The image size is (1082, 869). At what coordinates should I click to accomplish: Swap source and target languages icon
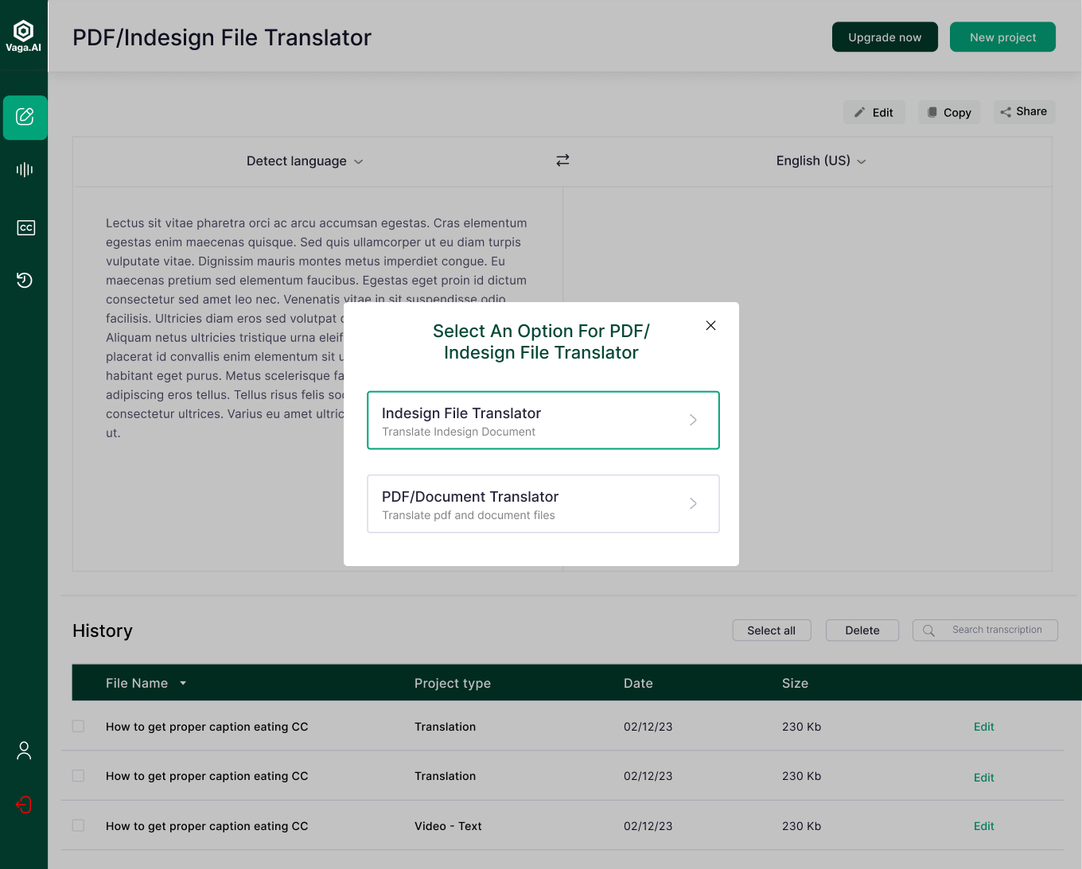[x=562, y=161]
